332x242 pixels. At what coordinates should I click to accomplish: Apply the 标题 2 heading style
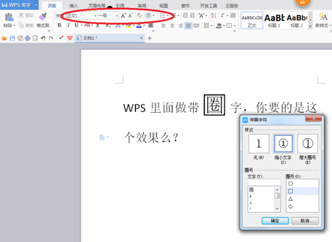pos(297,21)
